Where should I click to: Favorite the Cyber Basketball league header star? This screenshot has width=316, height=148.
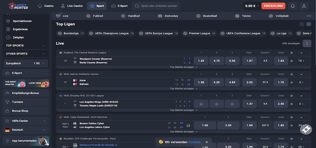(291, 117)
